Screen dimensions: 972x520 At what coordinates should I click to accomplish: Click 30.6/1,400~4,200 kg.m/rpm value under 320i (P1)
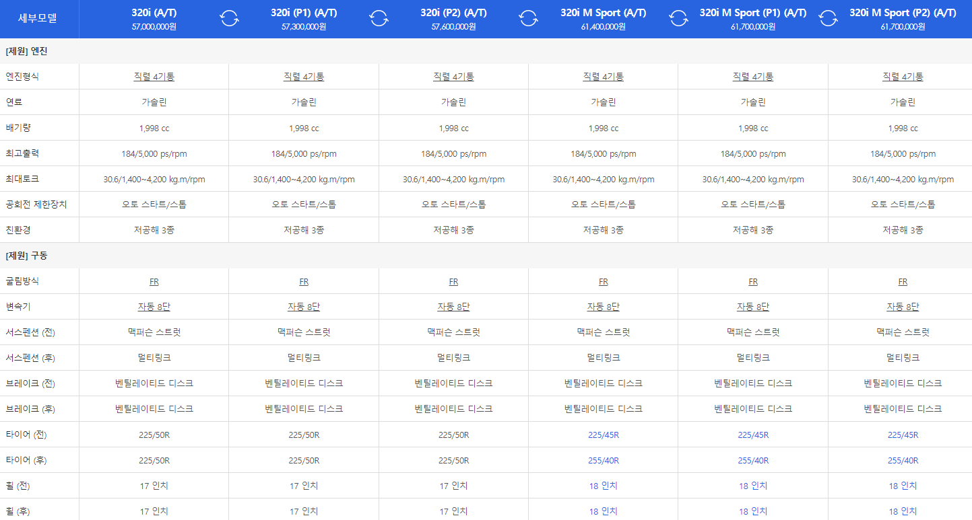(304, 180)
